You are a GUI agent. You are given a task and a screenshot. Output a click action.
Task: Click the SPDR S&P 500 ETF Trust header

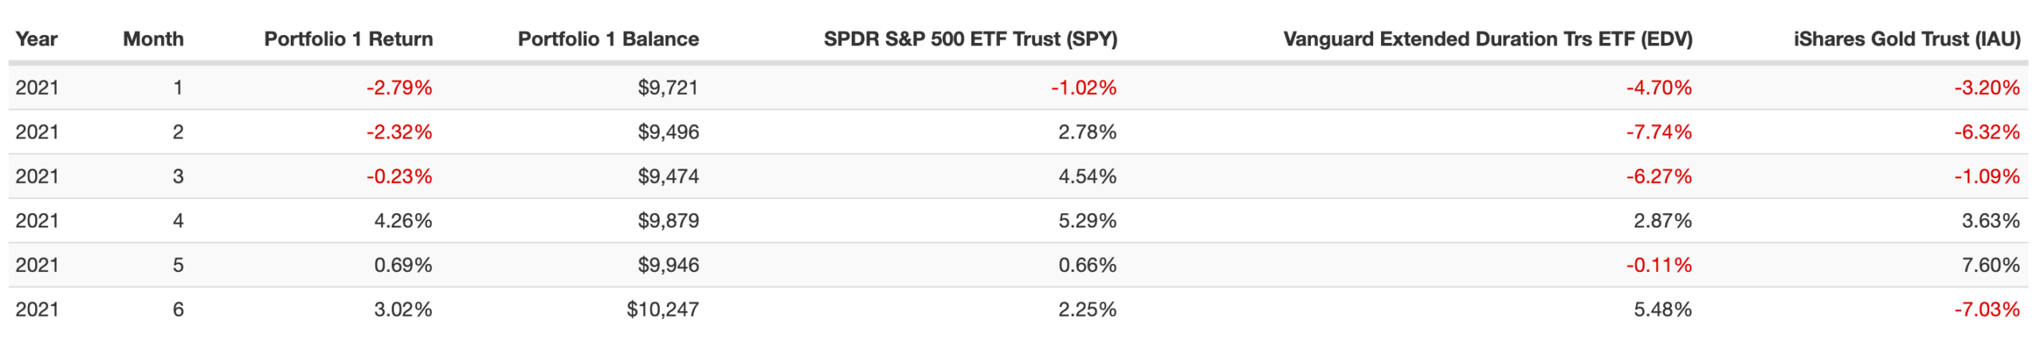point(970,39)
